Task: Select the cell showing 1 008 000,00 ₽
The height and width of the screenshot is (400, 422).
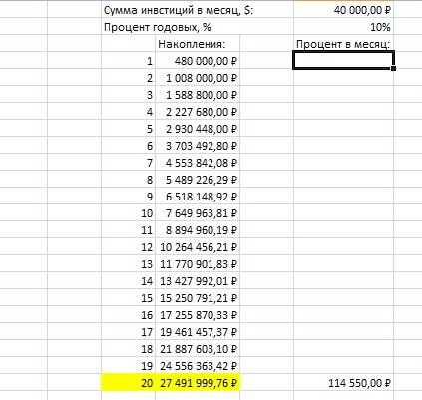Action: point(198,78)
